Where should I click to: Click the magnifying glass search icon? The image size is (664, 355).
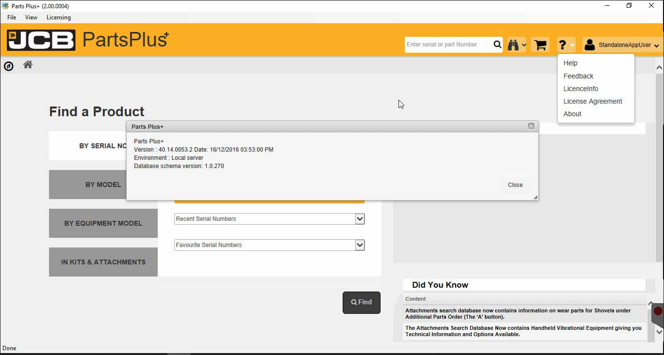pos(497,45)
